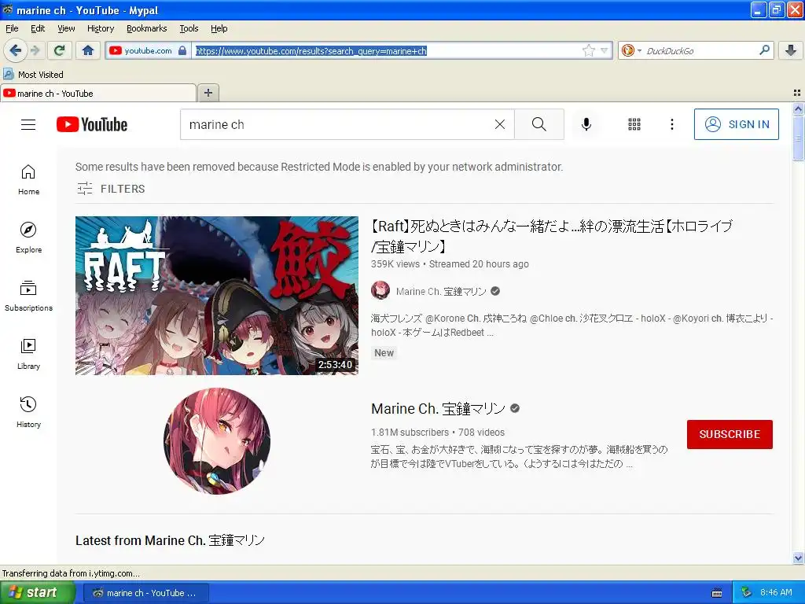Open Explore in the sidebar
This screenshot has height=604, width=805.
[x=28, y=238]
